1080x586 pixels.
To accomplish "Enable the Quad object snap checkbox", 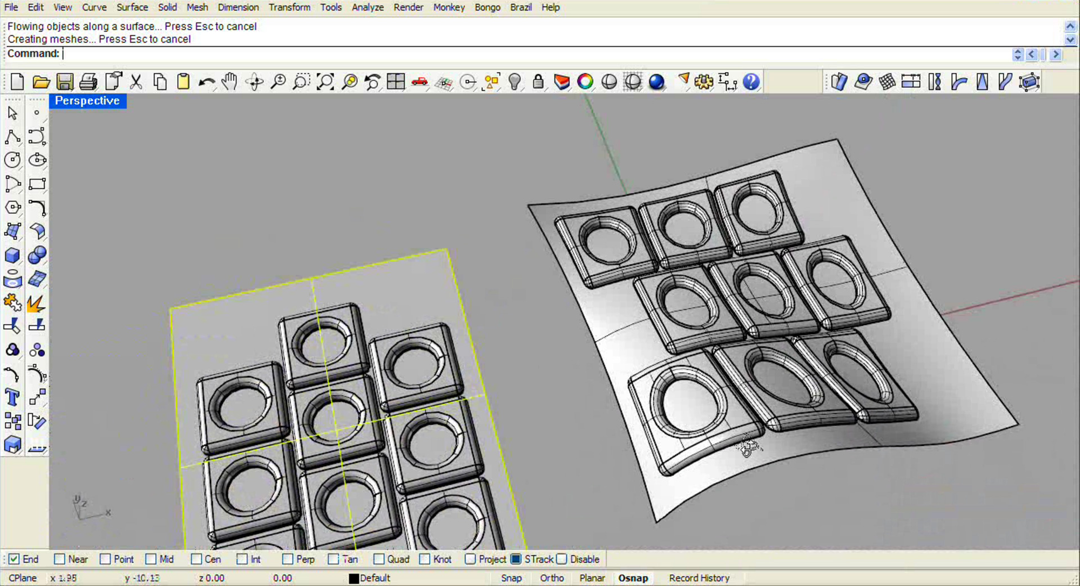I will point(379,559).
